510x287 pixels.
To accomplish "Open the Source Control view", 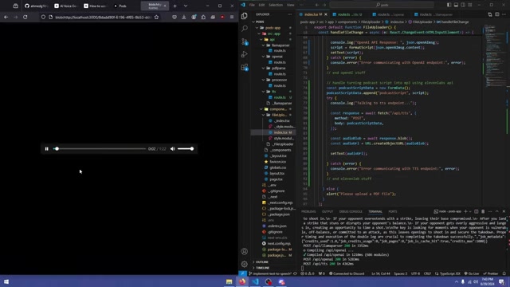I will coord(245,41).
